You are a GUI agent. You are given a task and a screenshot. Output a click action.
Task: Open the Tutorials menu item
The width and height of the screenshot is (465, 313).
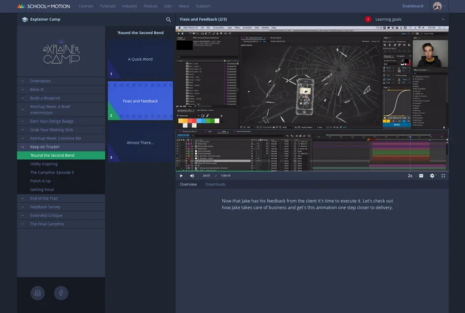pos(108,6)
